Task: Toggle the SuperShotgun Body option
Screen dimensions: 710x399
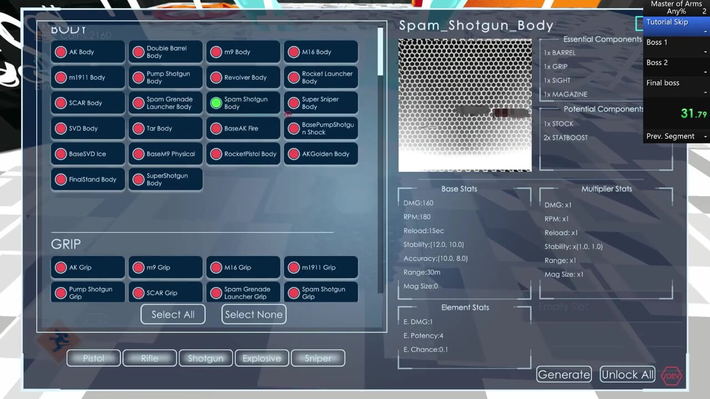Action: tap(138, 180)
